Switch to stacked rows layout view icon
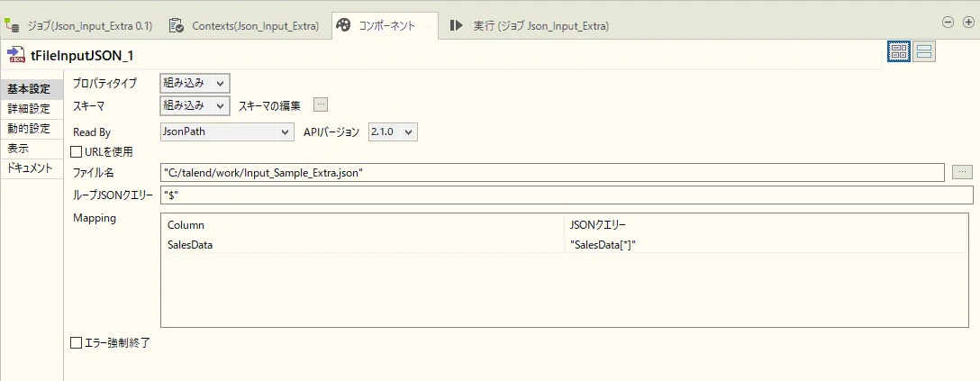The image size is (980, 381). click(x=924, y=52)
